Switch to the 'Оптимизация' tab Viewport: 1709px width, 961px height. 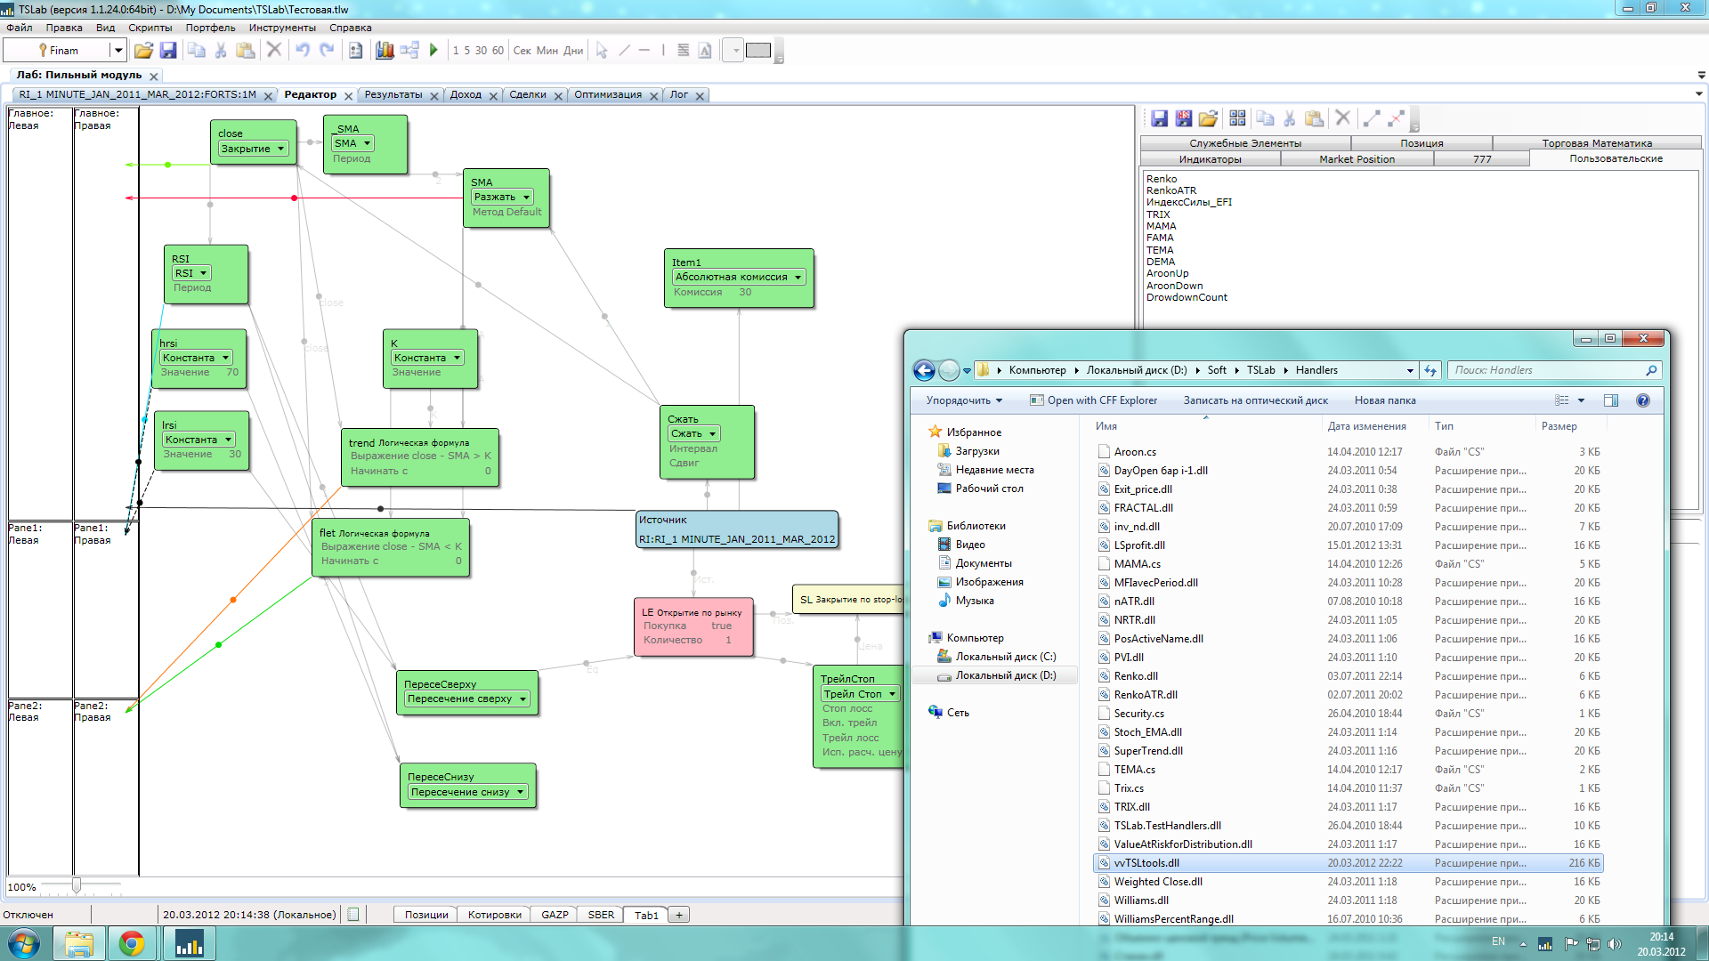[608, 94]
